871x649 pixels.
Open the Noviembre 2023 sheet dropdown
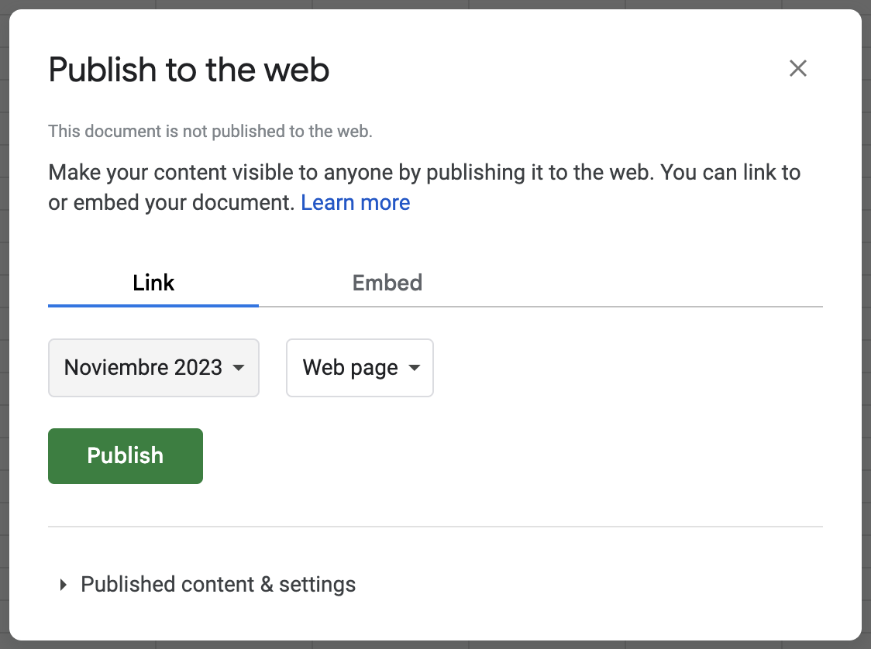143,367
